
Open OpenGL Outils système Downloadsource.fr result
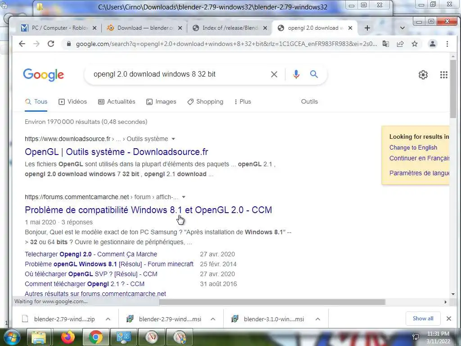point(117,152)
